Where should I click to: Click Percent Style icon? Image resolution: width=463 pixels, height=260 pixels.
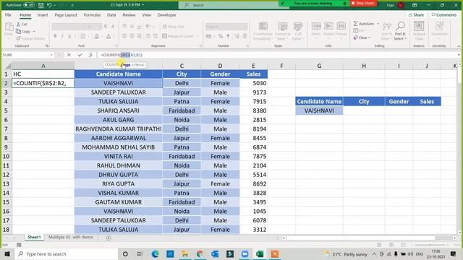click(220, 36)
